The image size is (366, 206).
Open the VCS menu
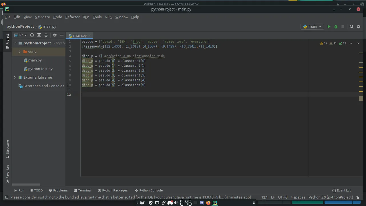(108, 17)
